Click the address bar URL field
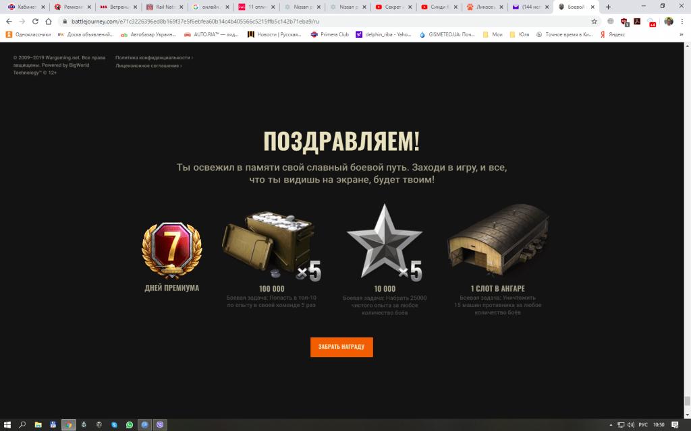 point(326,21)
